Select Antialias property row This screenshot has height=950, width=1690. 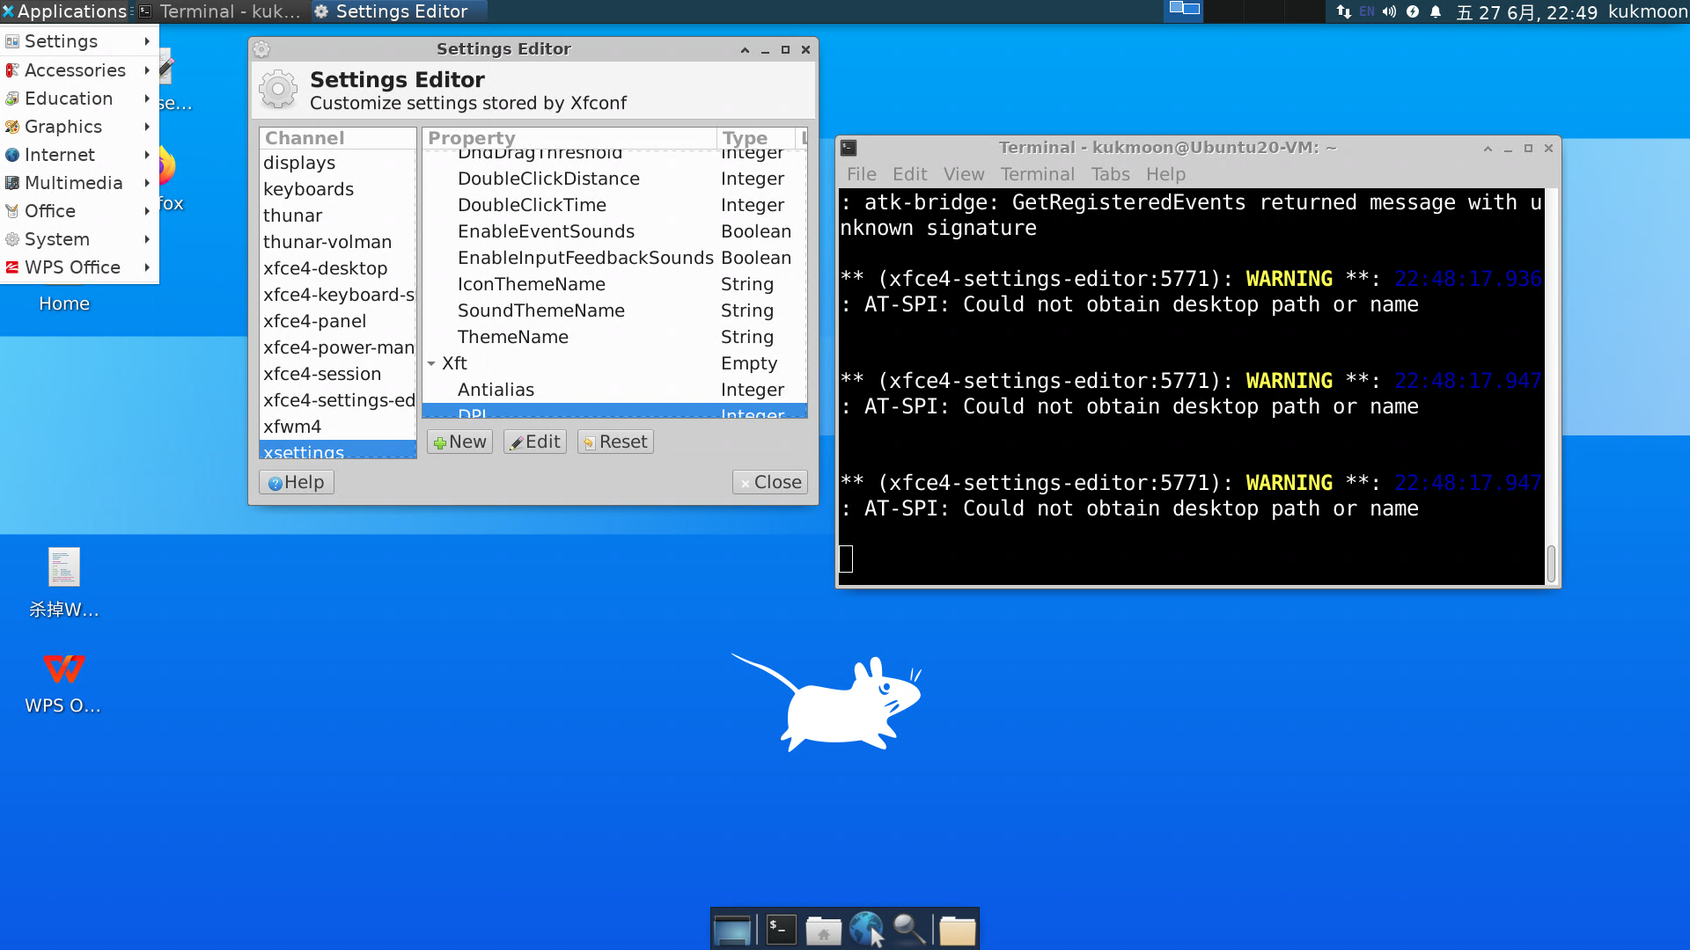pyautogui.click(x=614, y=390)
